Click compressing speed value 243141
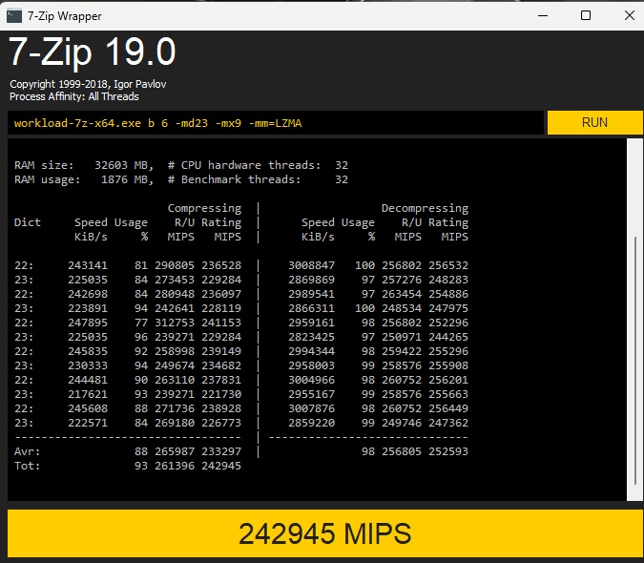This screenshot has height=563, width=644. (88, 265)
